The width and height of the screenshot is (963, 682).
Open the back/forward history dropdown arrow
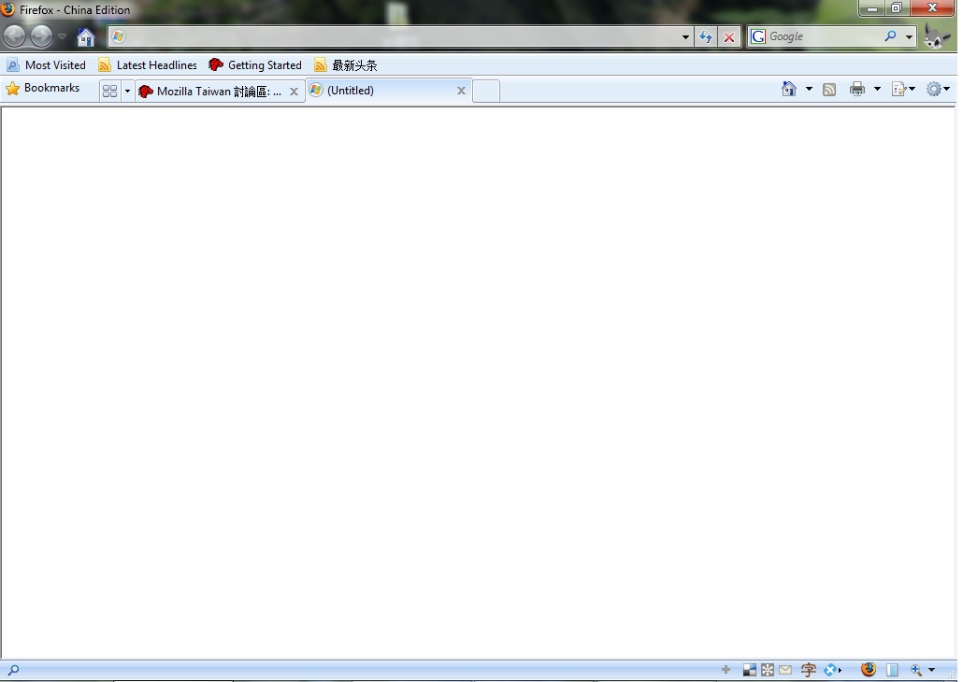click(62, 36)
